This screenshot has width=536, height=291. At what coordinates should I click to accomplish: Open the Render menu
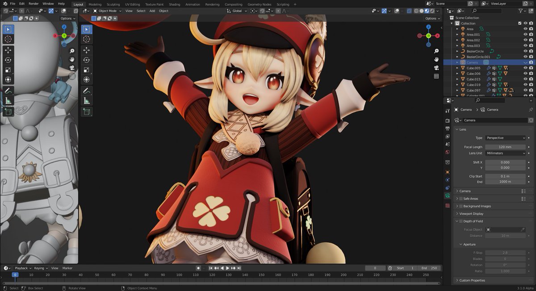pyautogui.click(x=34, y=4)
